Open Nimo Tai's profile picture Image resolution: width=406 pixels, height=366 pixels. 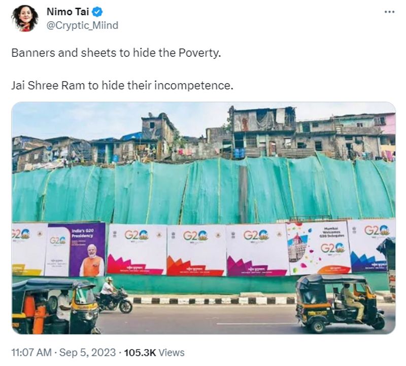click(24, 18)
